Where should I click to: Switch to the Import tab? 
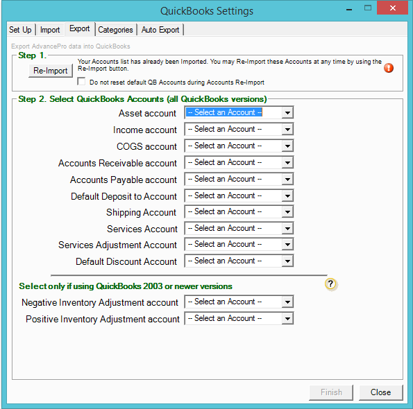coord(50,30)
